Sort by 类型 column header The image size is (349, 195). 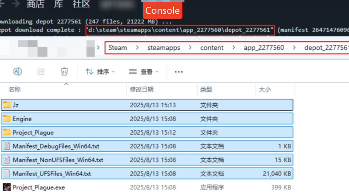pos(227,89)
